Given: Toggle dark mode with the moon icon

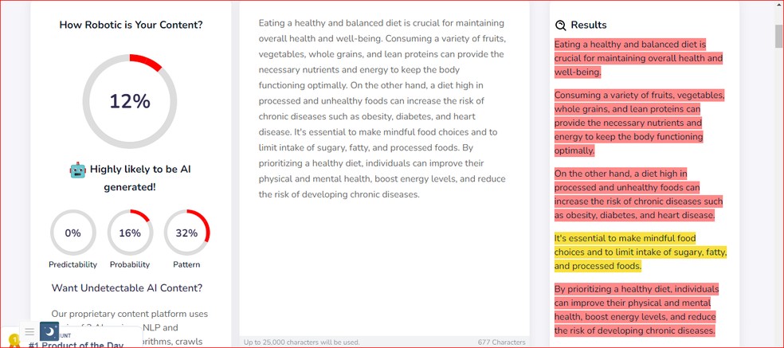Looking at the screenshot, I should click(49, 331).
